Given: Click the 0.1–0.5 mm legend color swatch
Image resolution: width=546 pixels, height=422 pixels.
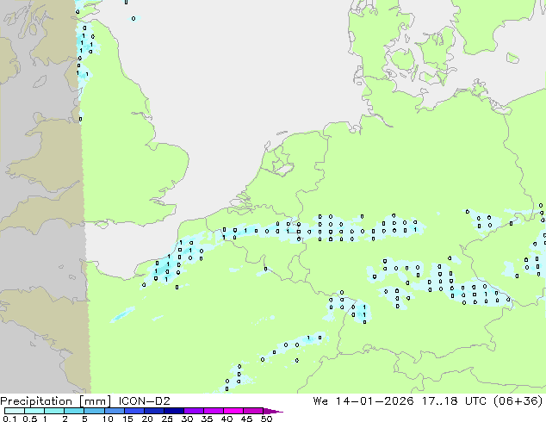Looking at the screenshot, I should point(15,411).
